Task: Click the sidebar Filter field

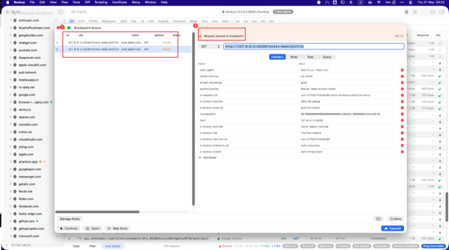Action: pyautogui.click(x=36, y=245)
